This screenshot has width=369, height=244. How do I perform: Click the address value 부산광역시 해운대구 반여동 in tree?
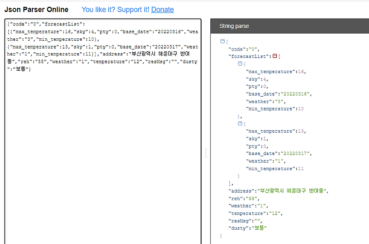click(x=294, y=191)
